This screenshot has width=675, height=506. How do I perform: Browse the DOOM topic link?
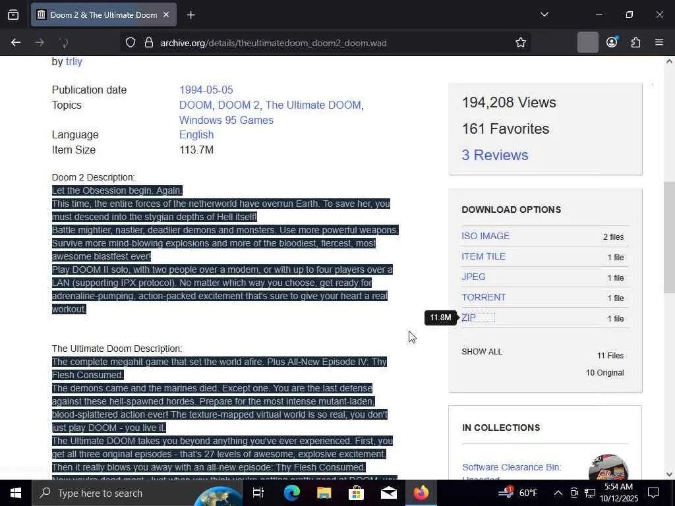point(195,105)
